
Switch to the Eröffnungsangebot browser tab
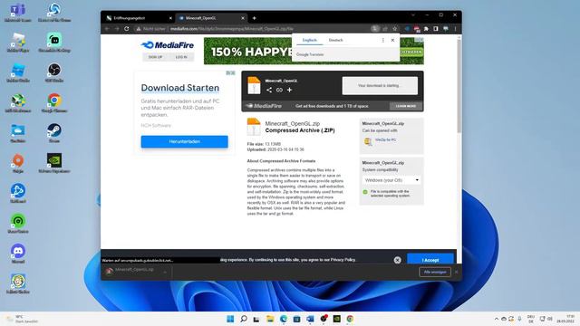[139, 18]
